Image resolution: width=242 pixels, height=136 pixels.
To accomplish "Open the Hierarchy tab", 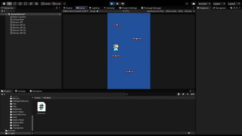I will coord(7,8).
